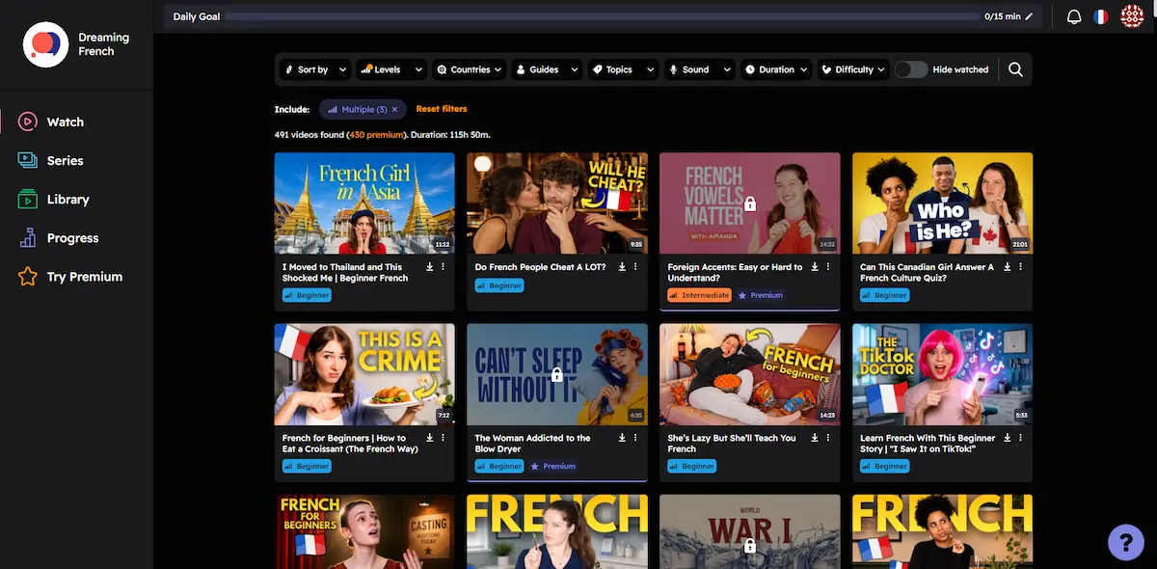Image resolution: width=1157 pixels, height=569 pixels.
Task: Open the notifications bell
Action: click(1074, 16)
